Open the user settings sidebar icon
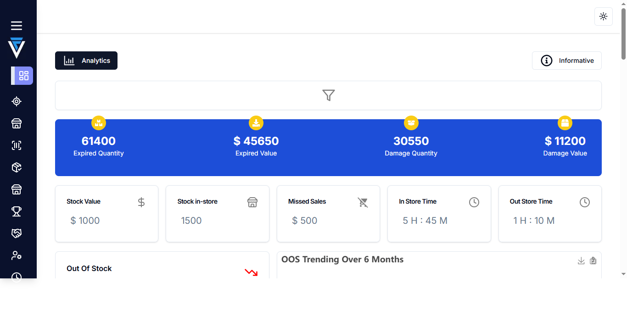The image size is (627, 327). click(x=17, y=255)
